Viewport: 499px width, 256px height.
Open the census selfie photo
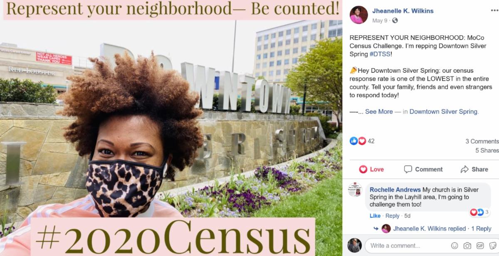(x=171, y=128)
